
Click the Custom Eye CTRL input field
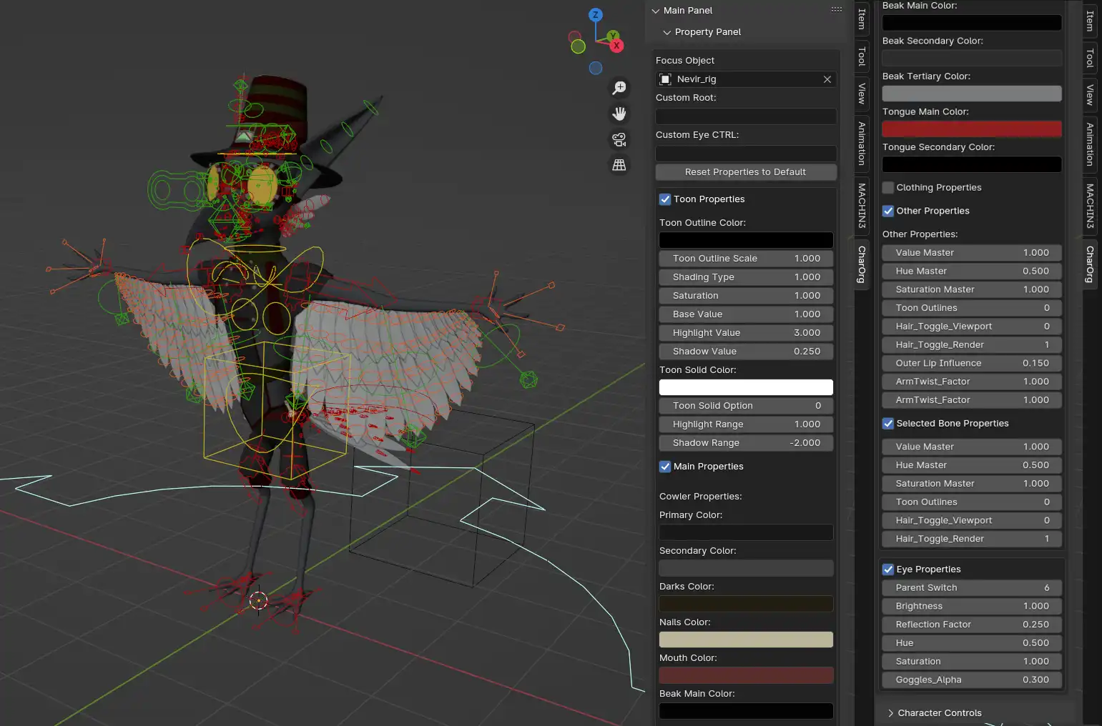746,154
